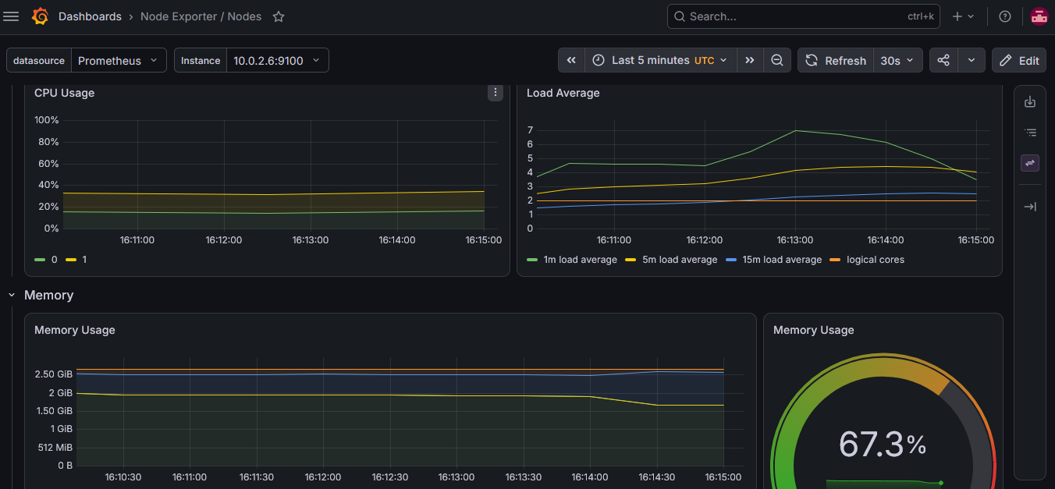Open the 30s refresh interval dropdown

coord(898,60)
